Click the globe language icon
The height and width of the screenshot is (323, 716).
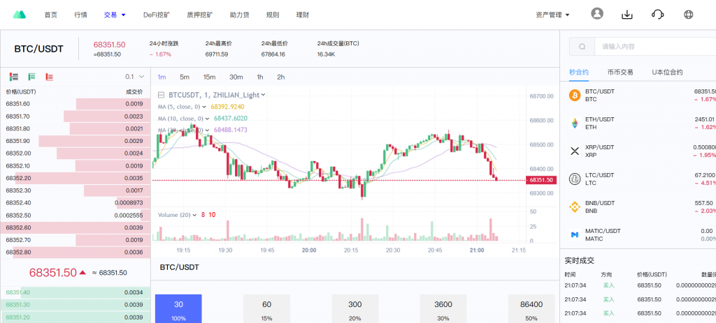click(x=689, y=15)
